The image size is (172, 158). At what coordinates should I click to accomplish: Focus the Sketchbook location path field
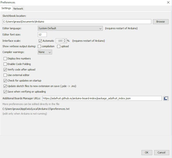pyautogui.click(x=77, y=22)
